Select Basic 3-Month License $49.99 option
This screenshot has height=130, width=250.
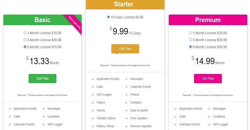coord(25,40)
